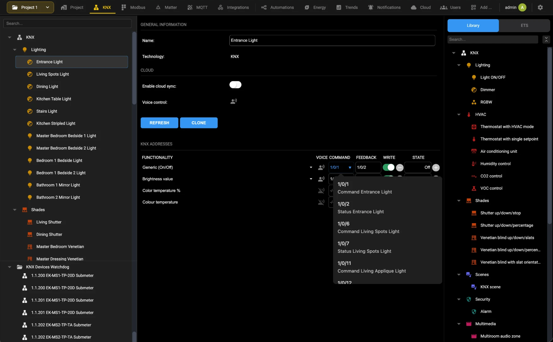Screen dimensions: 553x342
Task: Click the Thermostat with HVAC mode icon
Action: pos(474,127)
